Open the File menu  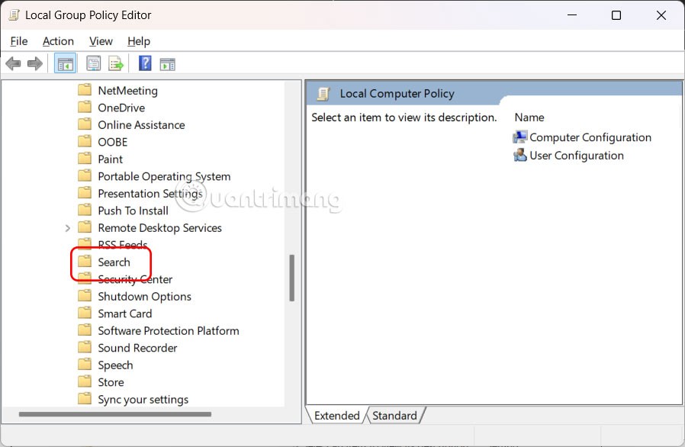click(19, 41)
